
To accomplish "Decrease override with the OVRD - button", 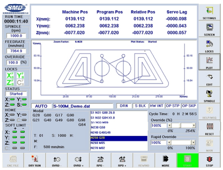I will pos(57,160).
